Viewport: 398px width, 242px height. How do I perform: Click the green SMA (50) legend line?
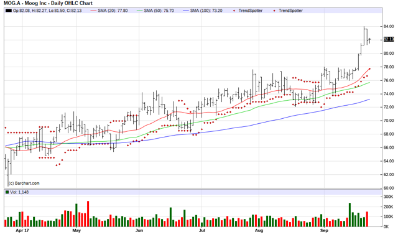139,11
